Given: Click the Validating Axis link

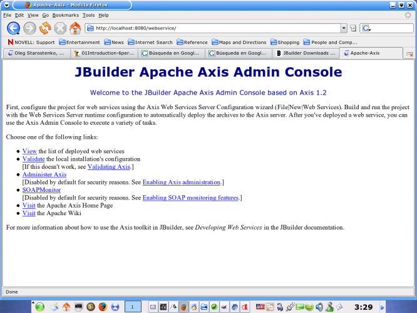Looking at the screenshot, I should tap(108, 167).
